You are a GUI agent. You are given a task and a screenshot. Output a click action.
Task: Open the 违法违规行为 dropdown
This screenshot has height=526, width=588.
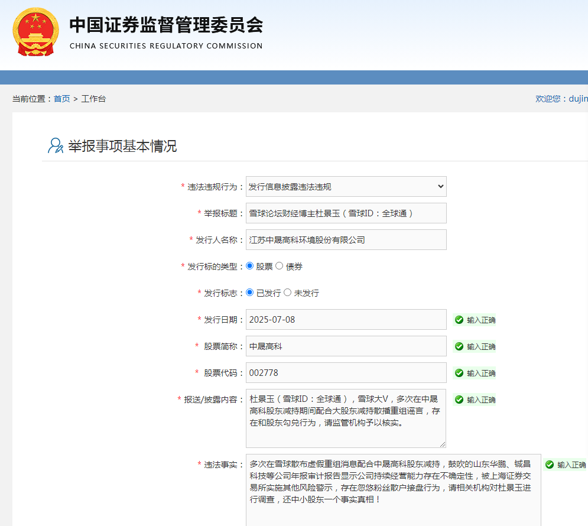tap(346, 186)
